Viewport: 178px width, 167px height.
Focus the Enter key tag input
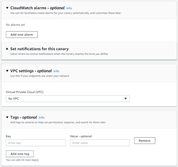coord(36,143)
